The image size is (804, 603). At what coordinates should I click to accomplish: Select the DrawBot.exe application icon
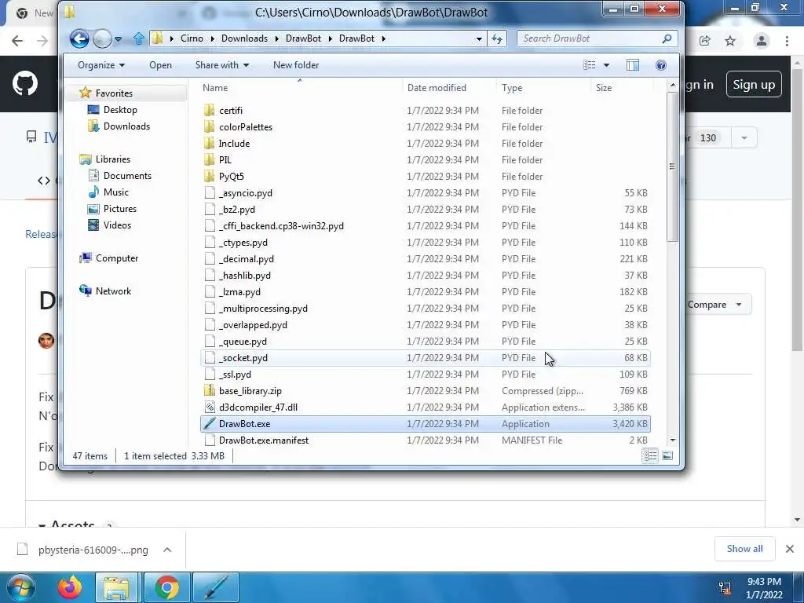(x=209, y=423)
